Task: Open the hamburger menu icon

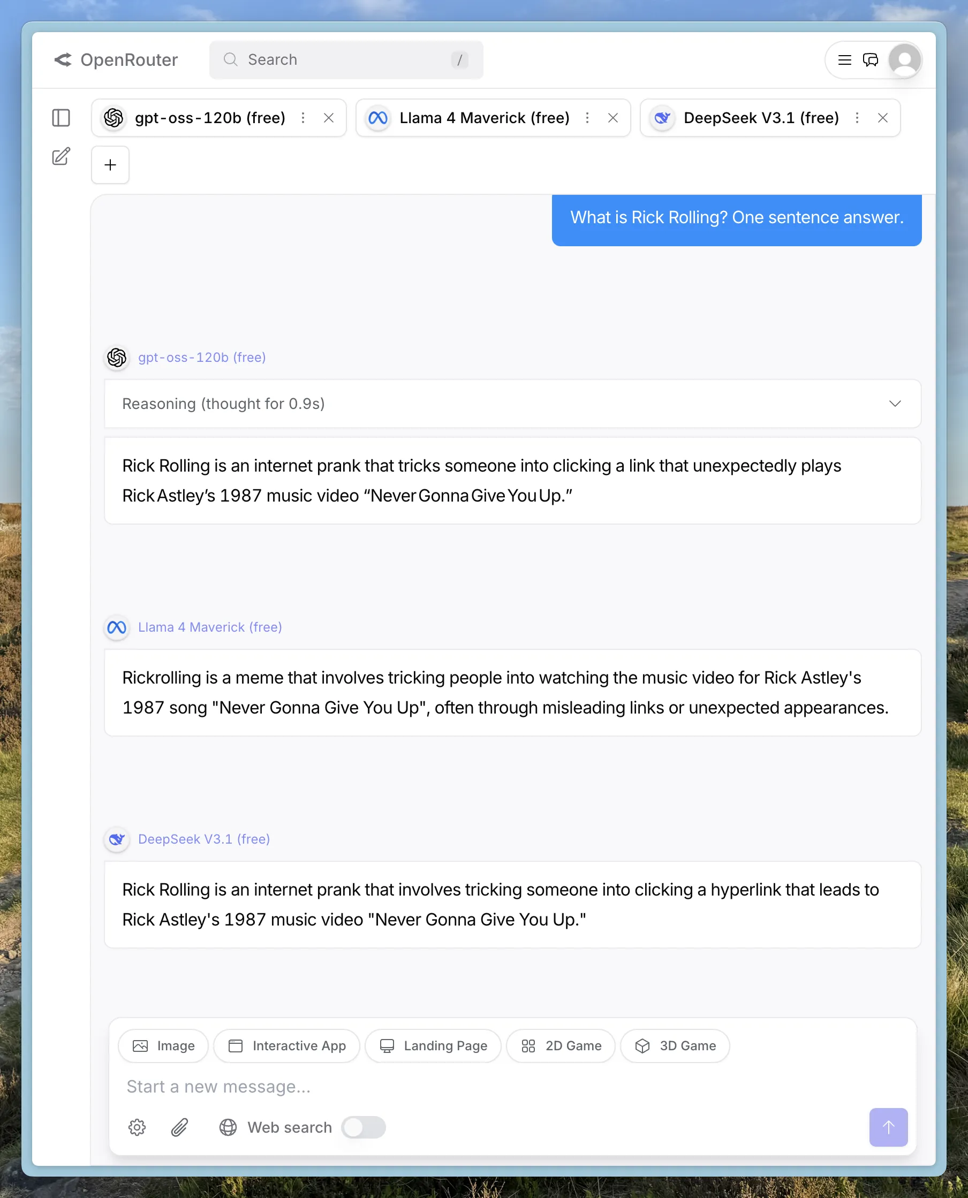Action: pos(844,59)
